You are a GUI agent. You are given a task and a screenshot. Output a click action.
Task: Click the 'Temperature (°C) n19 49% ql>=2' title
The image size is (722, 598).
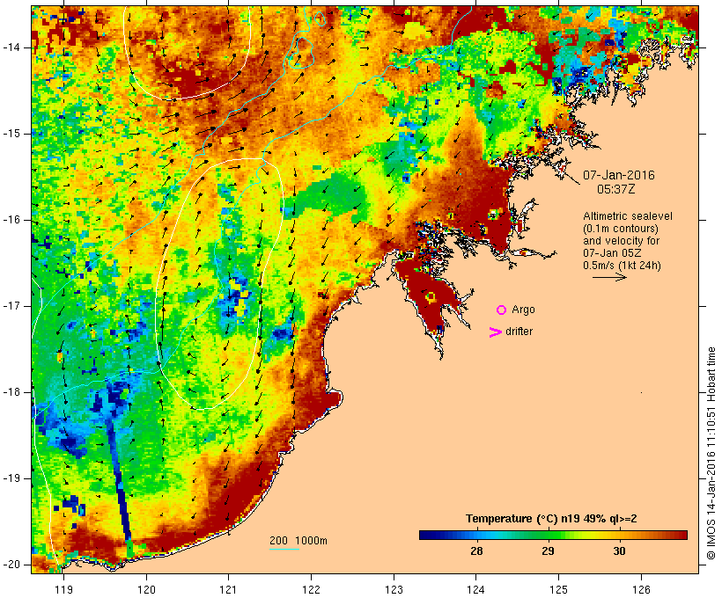(x=551, y=519)
